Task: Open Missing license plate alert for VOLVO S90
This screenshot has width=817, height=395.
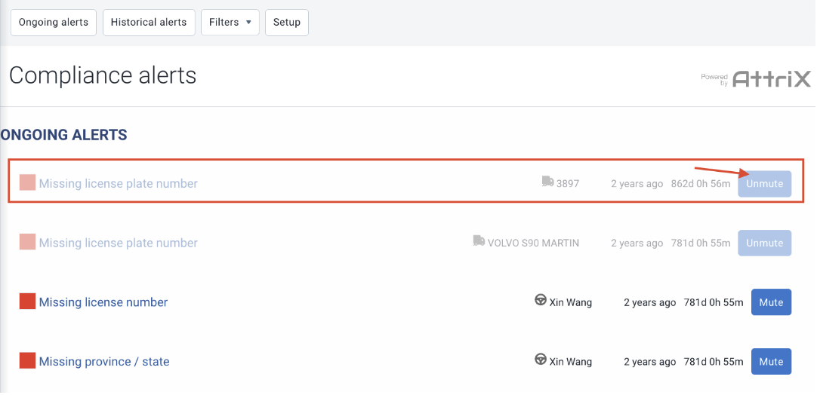Action: (x=119, y=243)
